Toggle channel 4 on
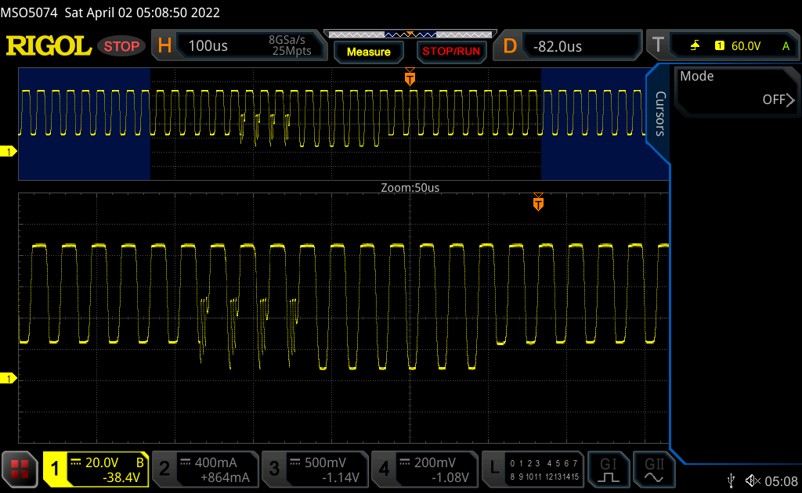The image size is (802, 493). tap(384, 469)
